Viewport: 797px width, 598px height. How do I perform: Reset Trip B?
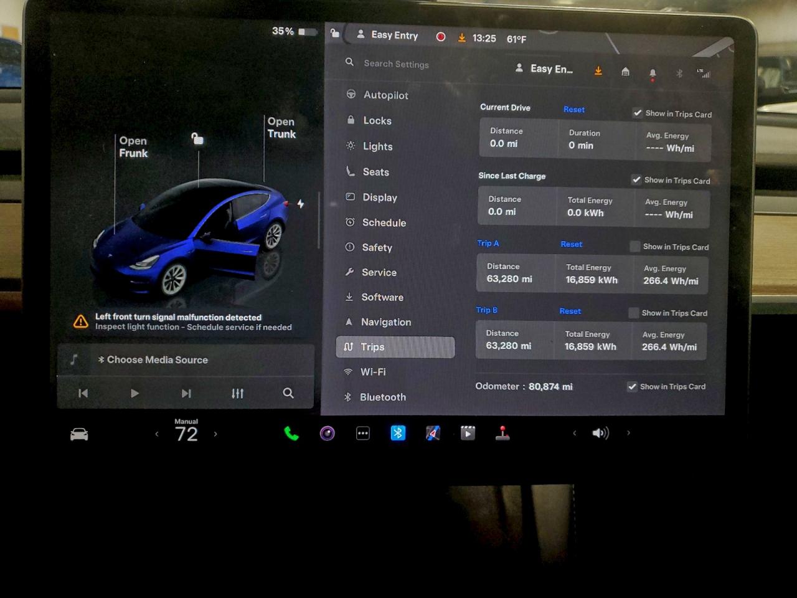pos(570,311)
